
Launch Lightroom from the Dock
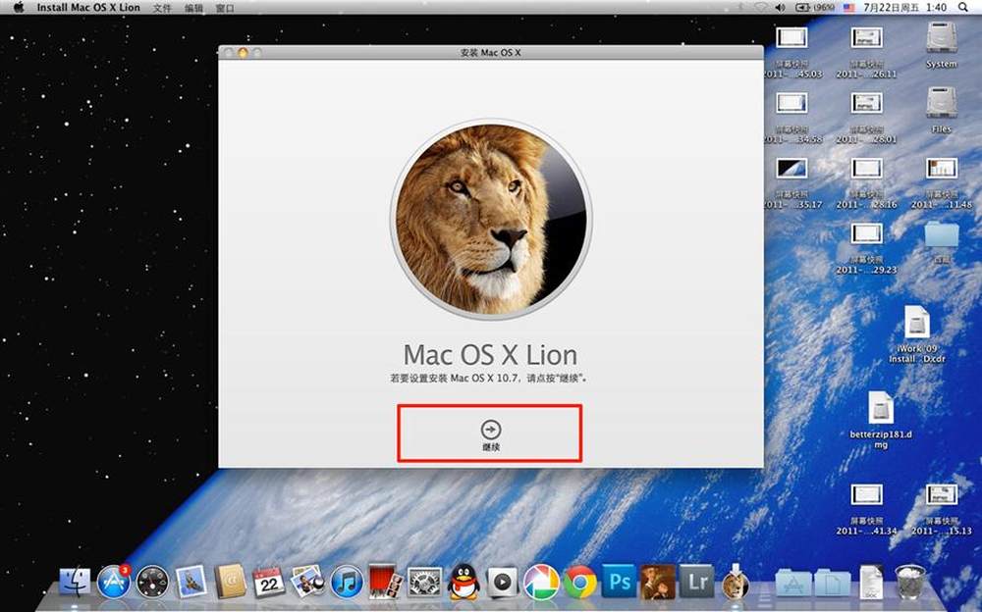click(696, 582)
